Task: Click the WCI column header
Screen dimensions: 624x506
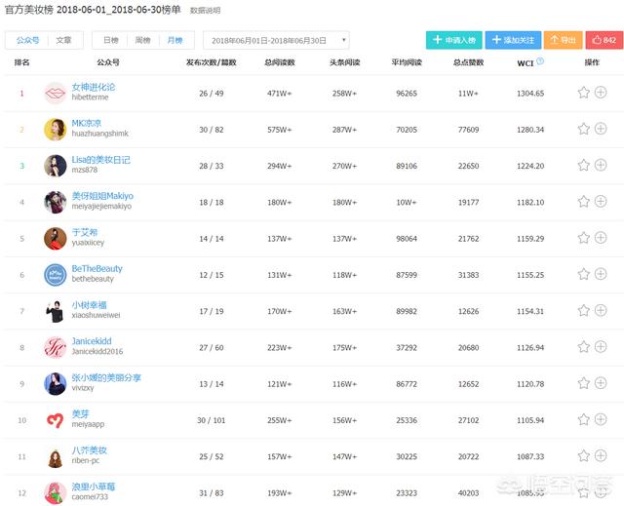Action: click(526, 63)
